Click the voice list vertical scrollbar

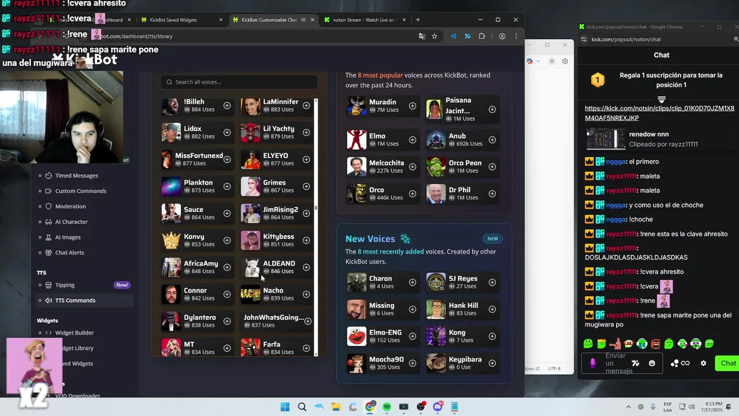click(316, 208)
